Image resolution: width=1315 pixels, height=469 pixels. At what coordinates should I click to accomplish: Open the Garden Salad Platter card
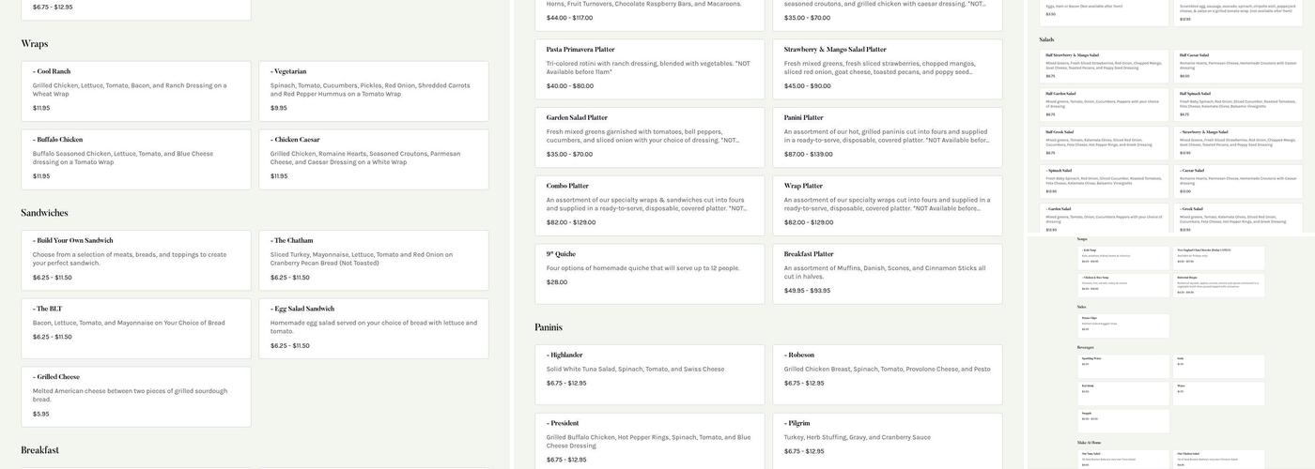coord(650,138)
